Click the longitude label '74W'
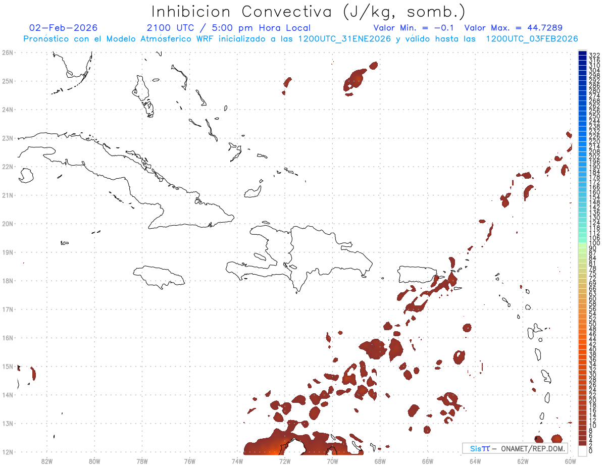 point(237,461)
